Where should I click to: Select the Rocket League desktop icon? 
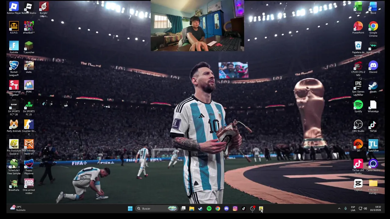(x=14, y=68)
